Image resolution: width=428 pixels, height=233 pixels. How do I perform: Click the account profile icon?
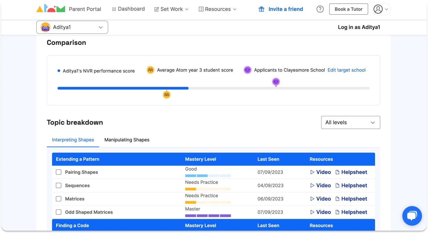pyautogui.click(x=378, y=9)
